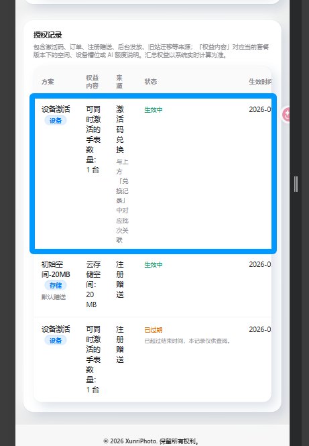Click the note 与上方「兑换记录」中对应批次关联
Image resolution: width=309 pixels, height=446 pixels.
(122, 201)
